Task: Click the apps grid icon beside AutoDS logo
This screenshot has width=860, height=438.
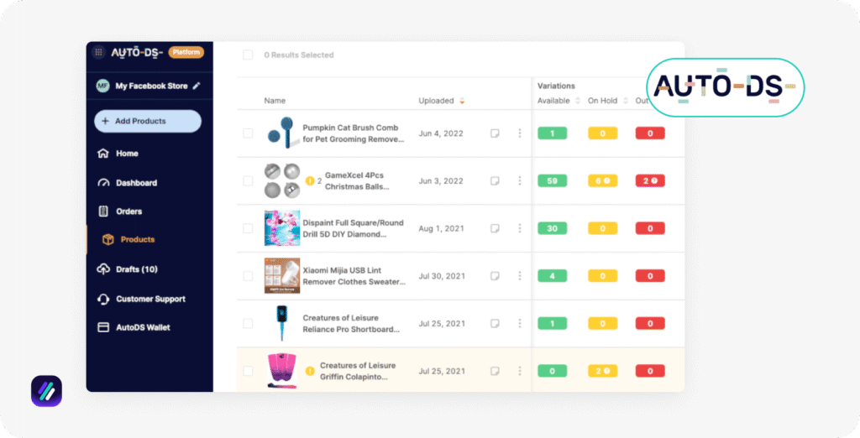Action: pos(98,52)
